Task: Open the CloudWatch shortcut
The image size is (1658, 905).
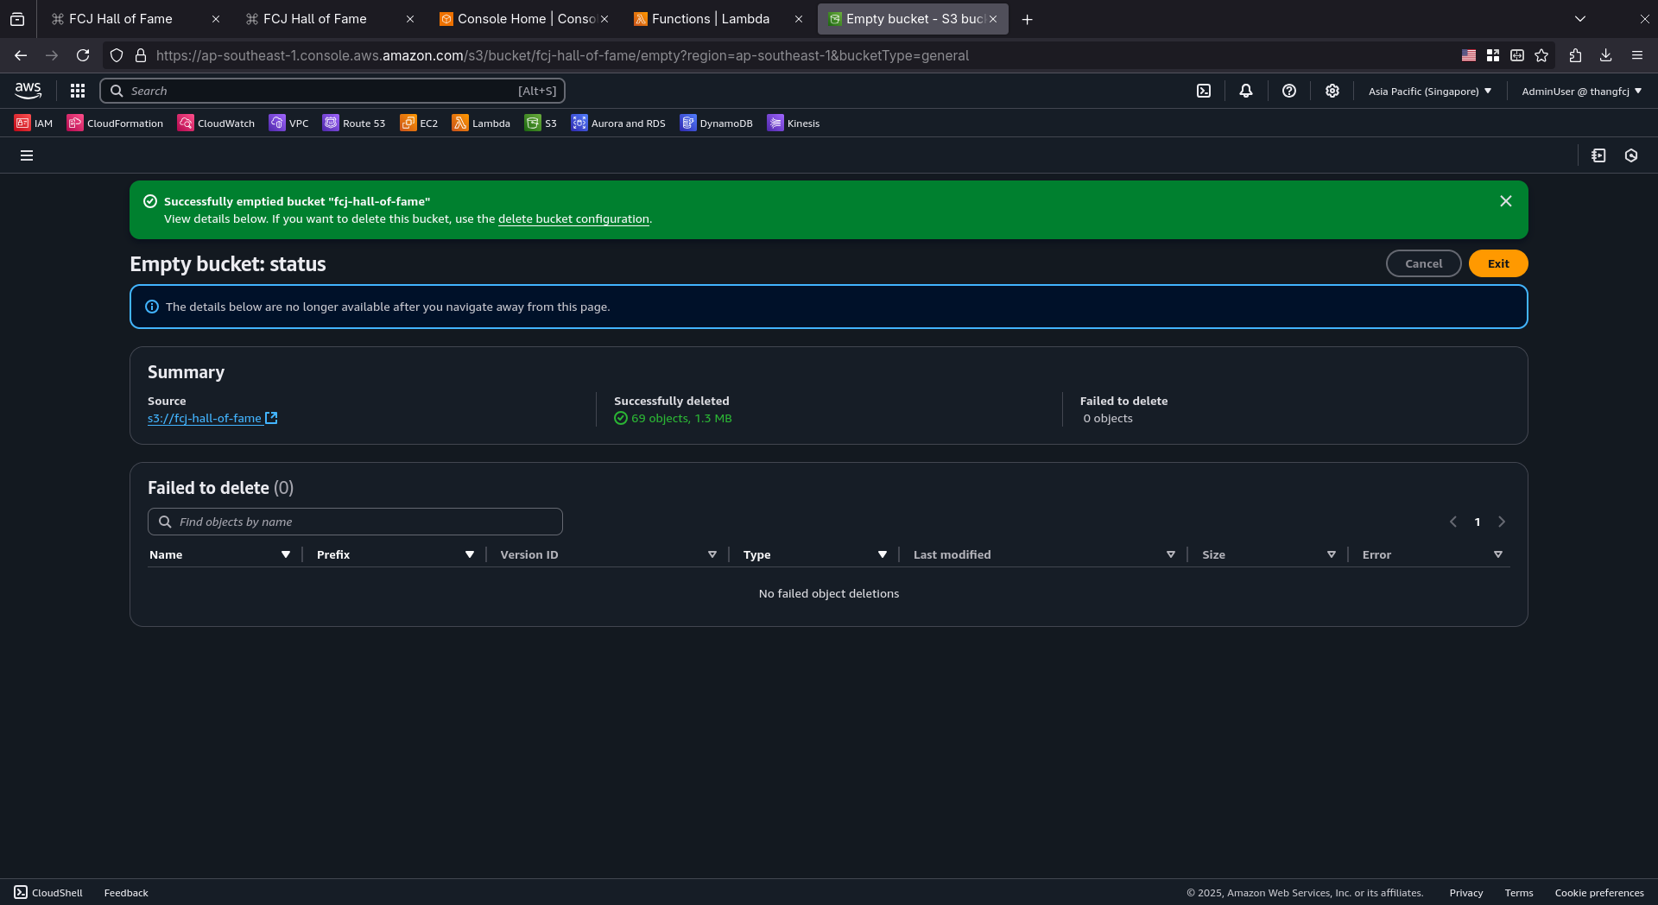Action: click(x=216, y=123)
